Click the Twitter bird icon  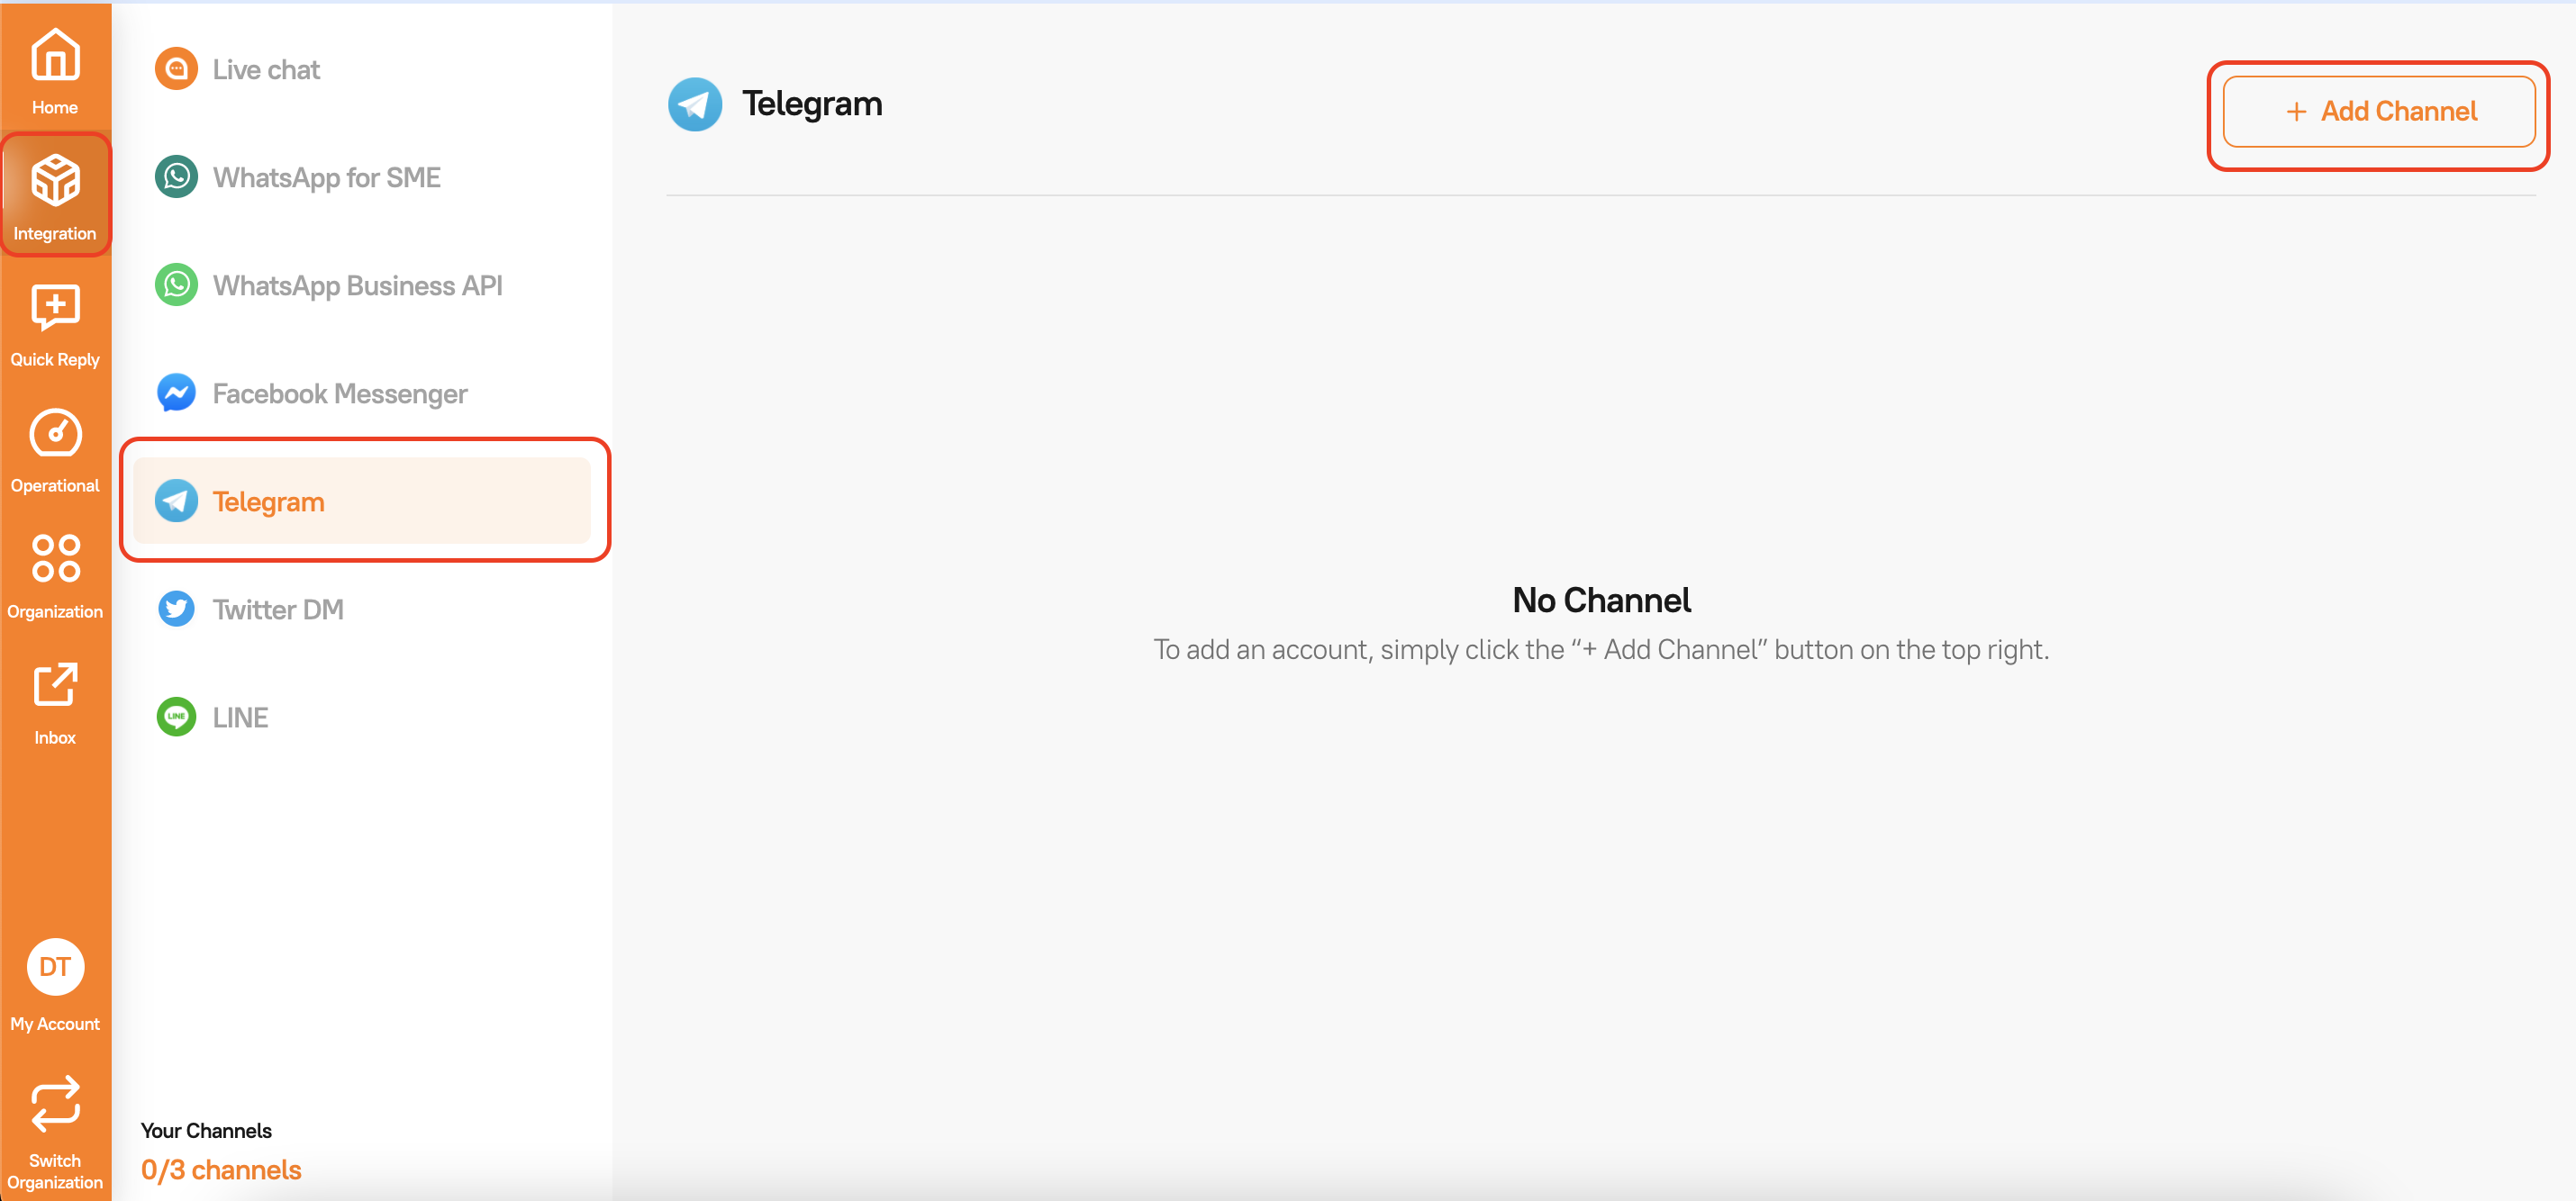coord(177,610)
